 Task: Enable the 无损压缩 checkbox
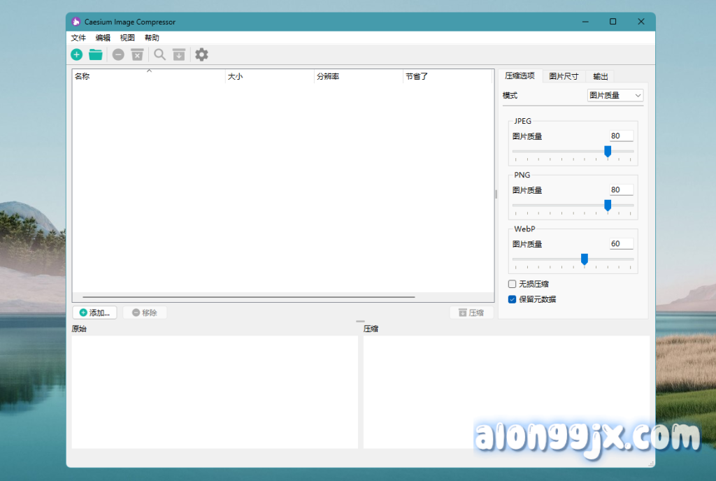pos(513,284)
